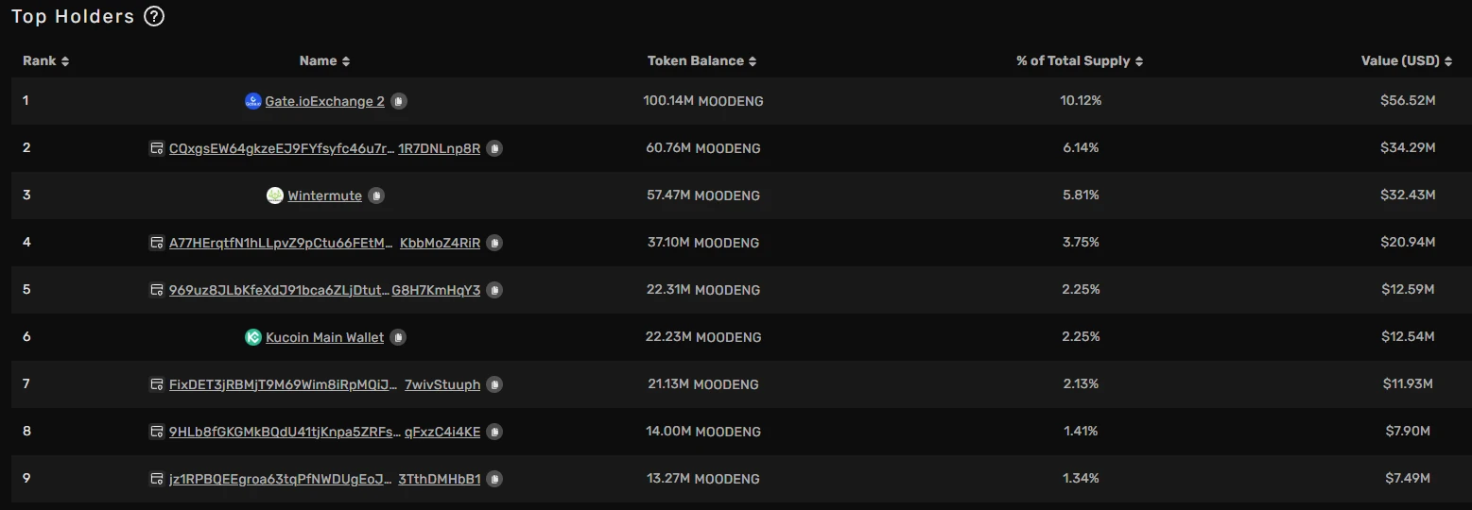Open Gate.io Exchange 2 holder link
Viewport: 1472px width, 510px height.
pyautogui.click(x=324, y=101)
